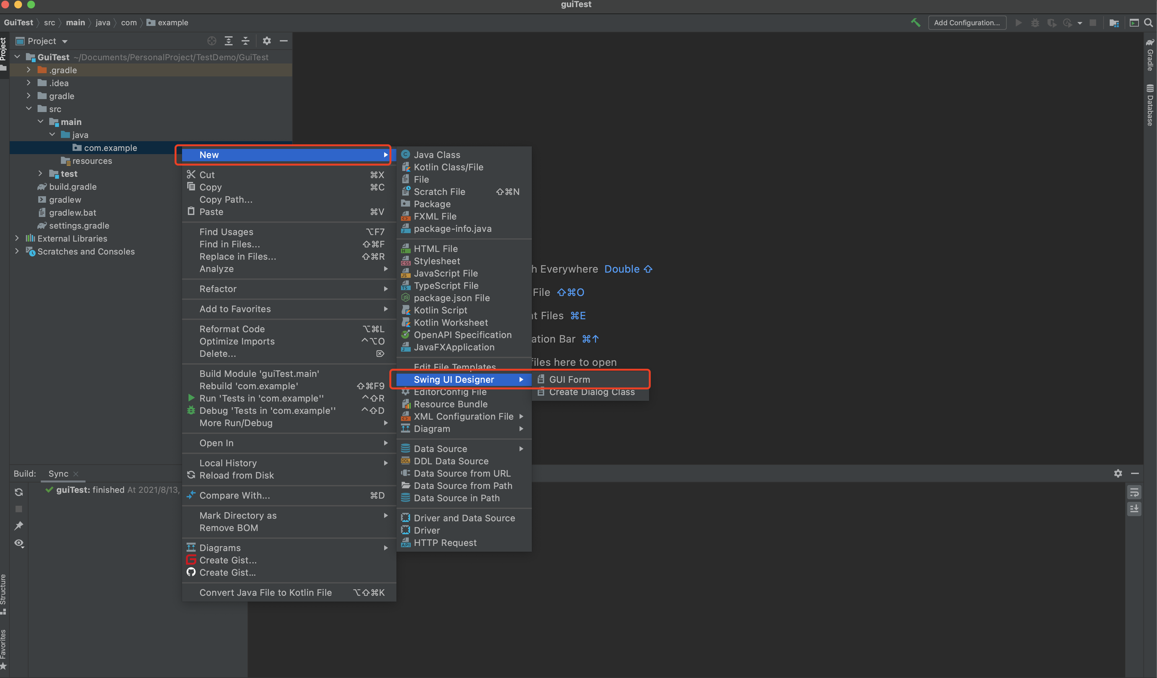Choose Reload from Disk entry
Viewport: 1157px width, 678px height.
pos(289,476)
